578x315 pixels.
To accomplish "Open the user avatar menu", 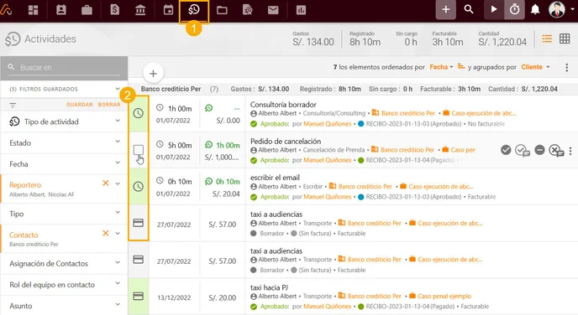I will 557,9.
